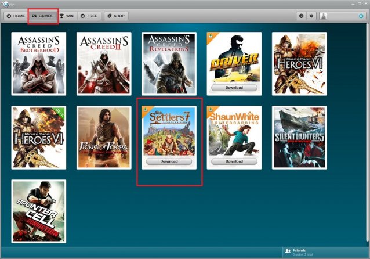This screenshot has height=259, width=370.
Task: Click the download badge on Shaun White cover
Action: pyautogui.click(x=211, y=110)
